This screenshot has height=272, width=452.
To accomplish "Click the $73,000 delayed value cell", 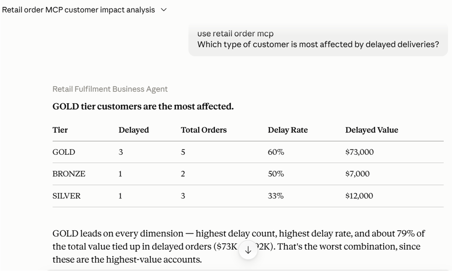I will (359, 152).
